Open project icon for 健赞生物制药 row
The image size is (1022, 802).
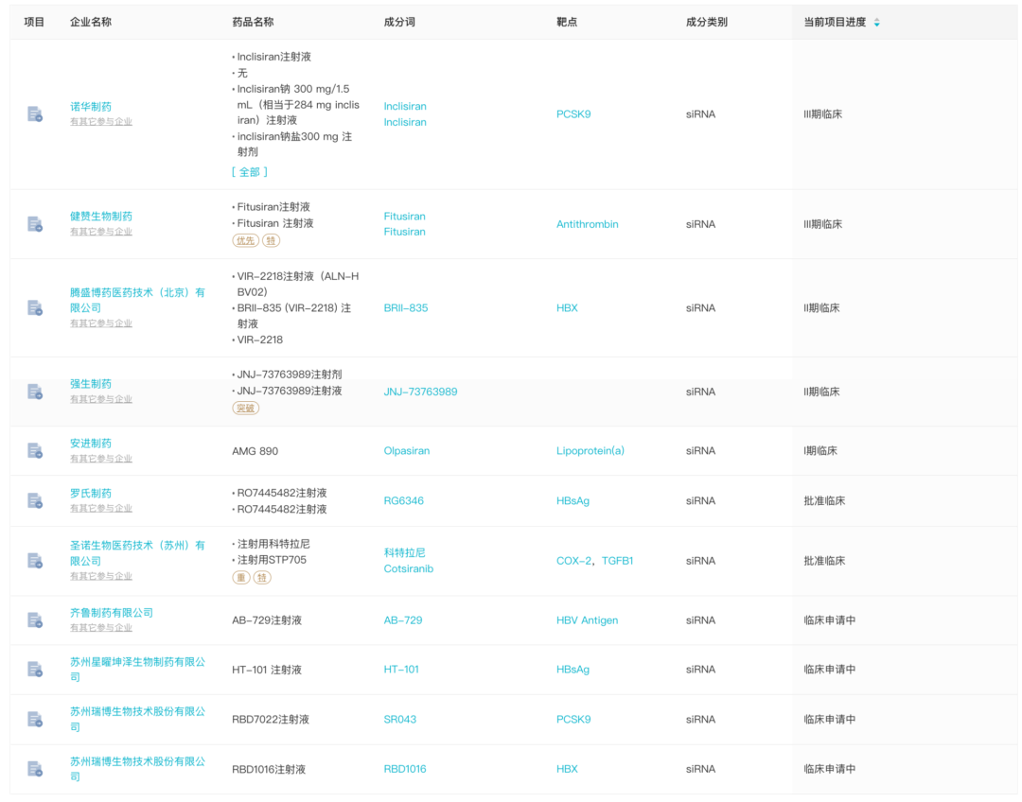pos(35,224)
